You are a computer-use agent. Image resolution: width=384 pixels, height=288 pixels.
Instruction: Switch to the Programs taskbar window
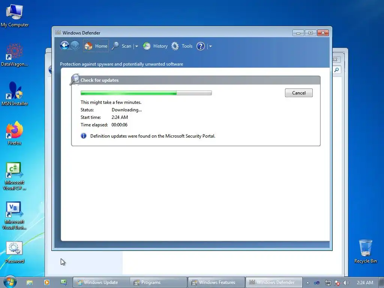tap(159, 282)
